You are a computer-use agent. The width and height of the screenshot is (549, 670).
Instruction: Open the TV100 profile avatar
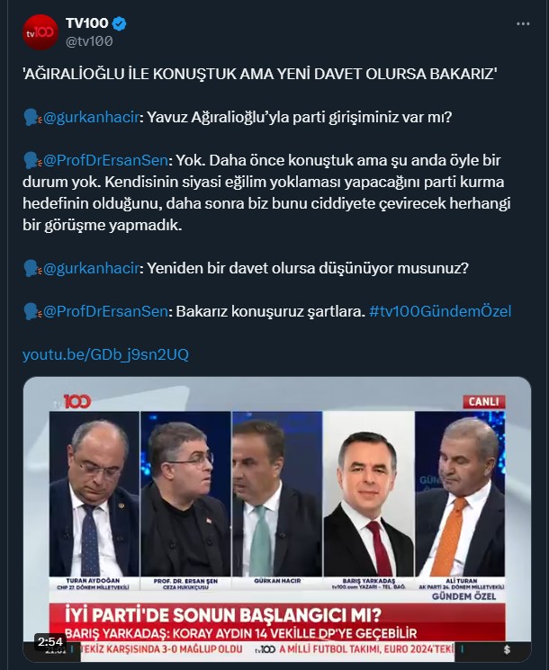tap(40, 32)
